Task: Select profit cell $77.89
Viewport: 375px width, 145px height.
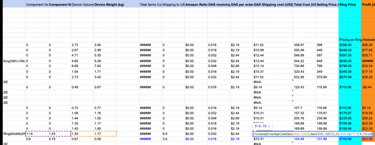Action: (x=368, y=50)
